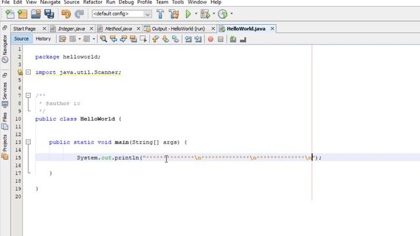Open the Profile menu
This screenshot has height=236, width=420.
click(x=144, y=2)
